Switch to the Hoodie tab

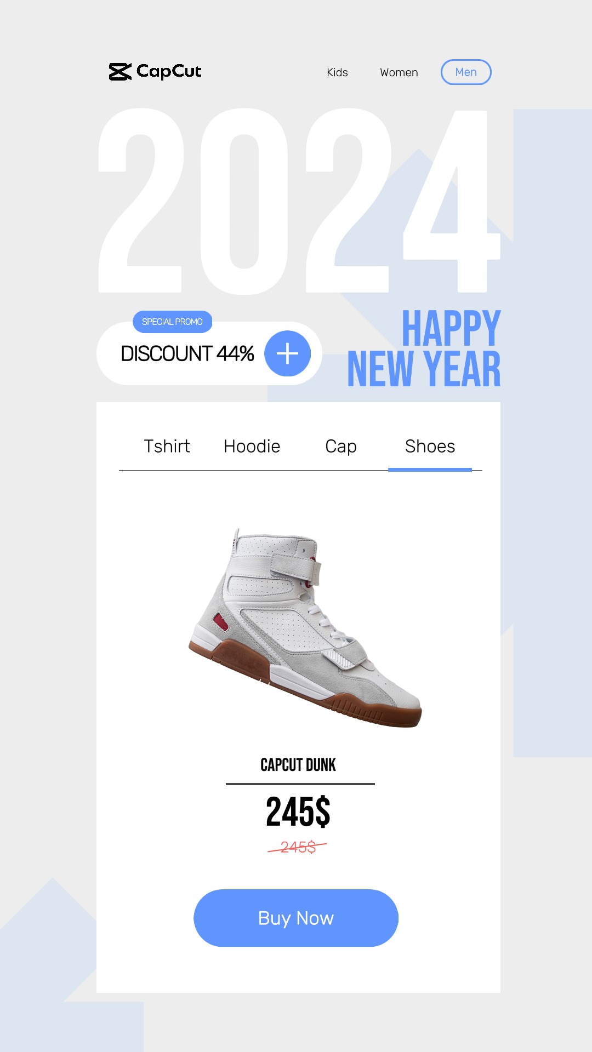coord(252,447)
